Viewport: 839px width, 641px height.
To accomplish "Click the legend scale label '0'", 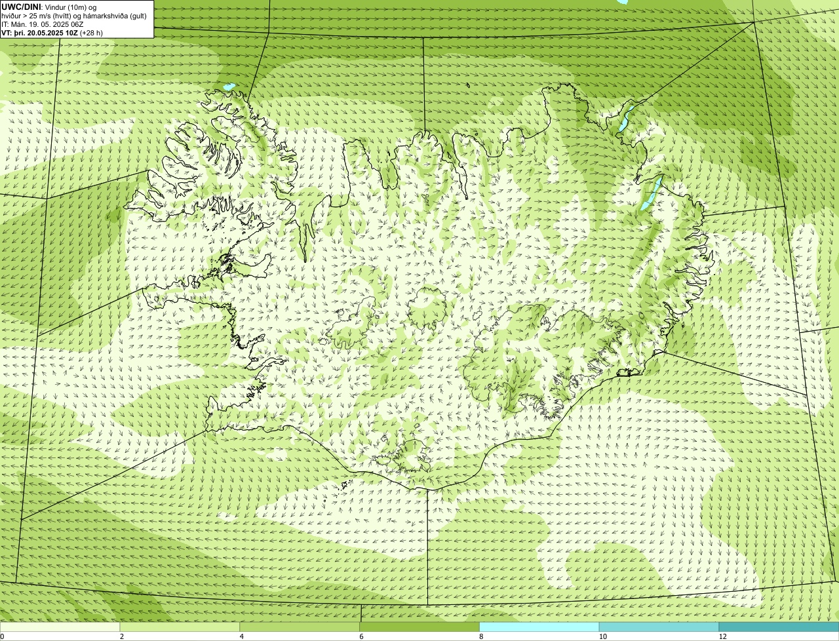I will point(2,636).
